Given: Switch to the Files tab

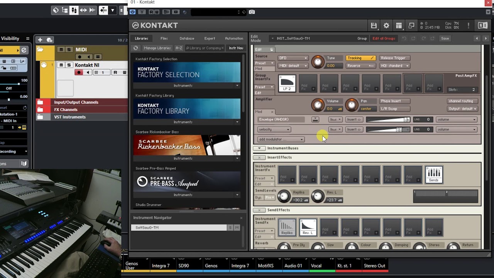Looking at the screenshot, I should click(164, 39).
